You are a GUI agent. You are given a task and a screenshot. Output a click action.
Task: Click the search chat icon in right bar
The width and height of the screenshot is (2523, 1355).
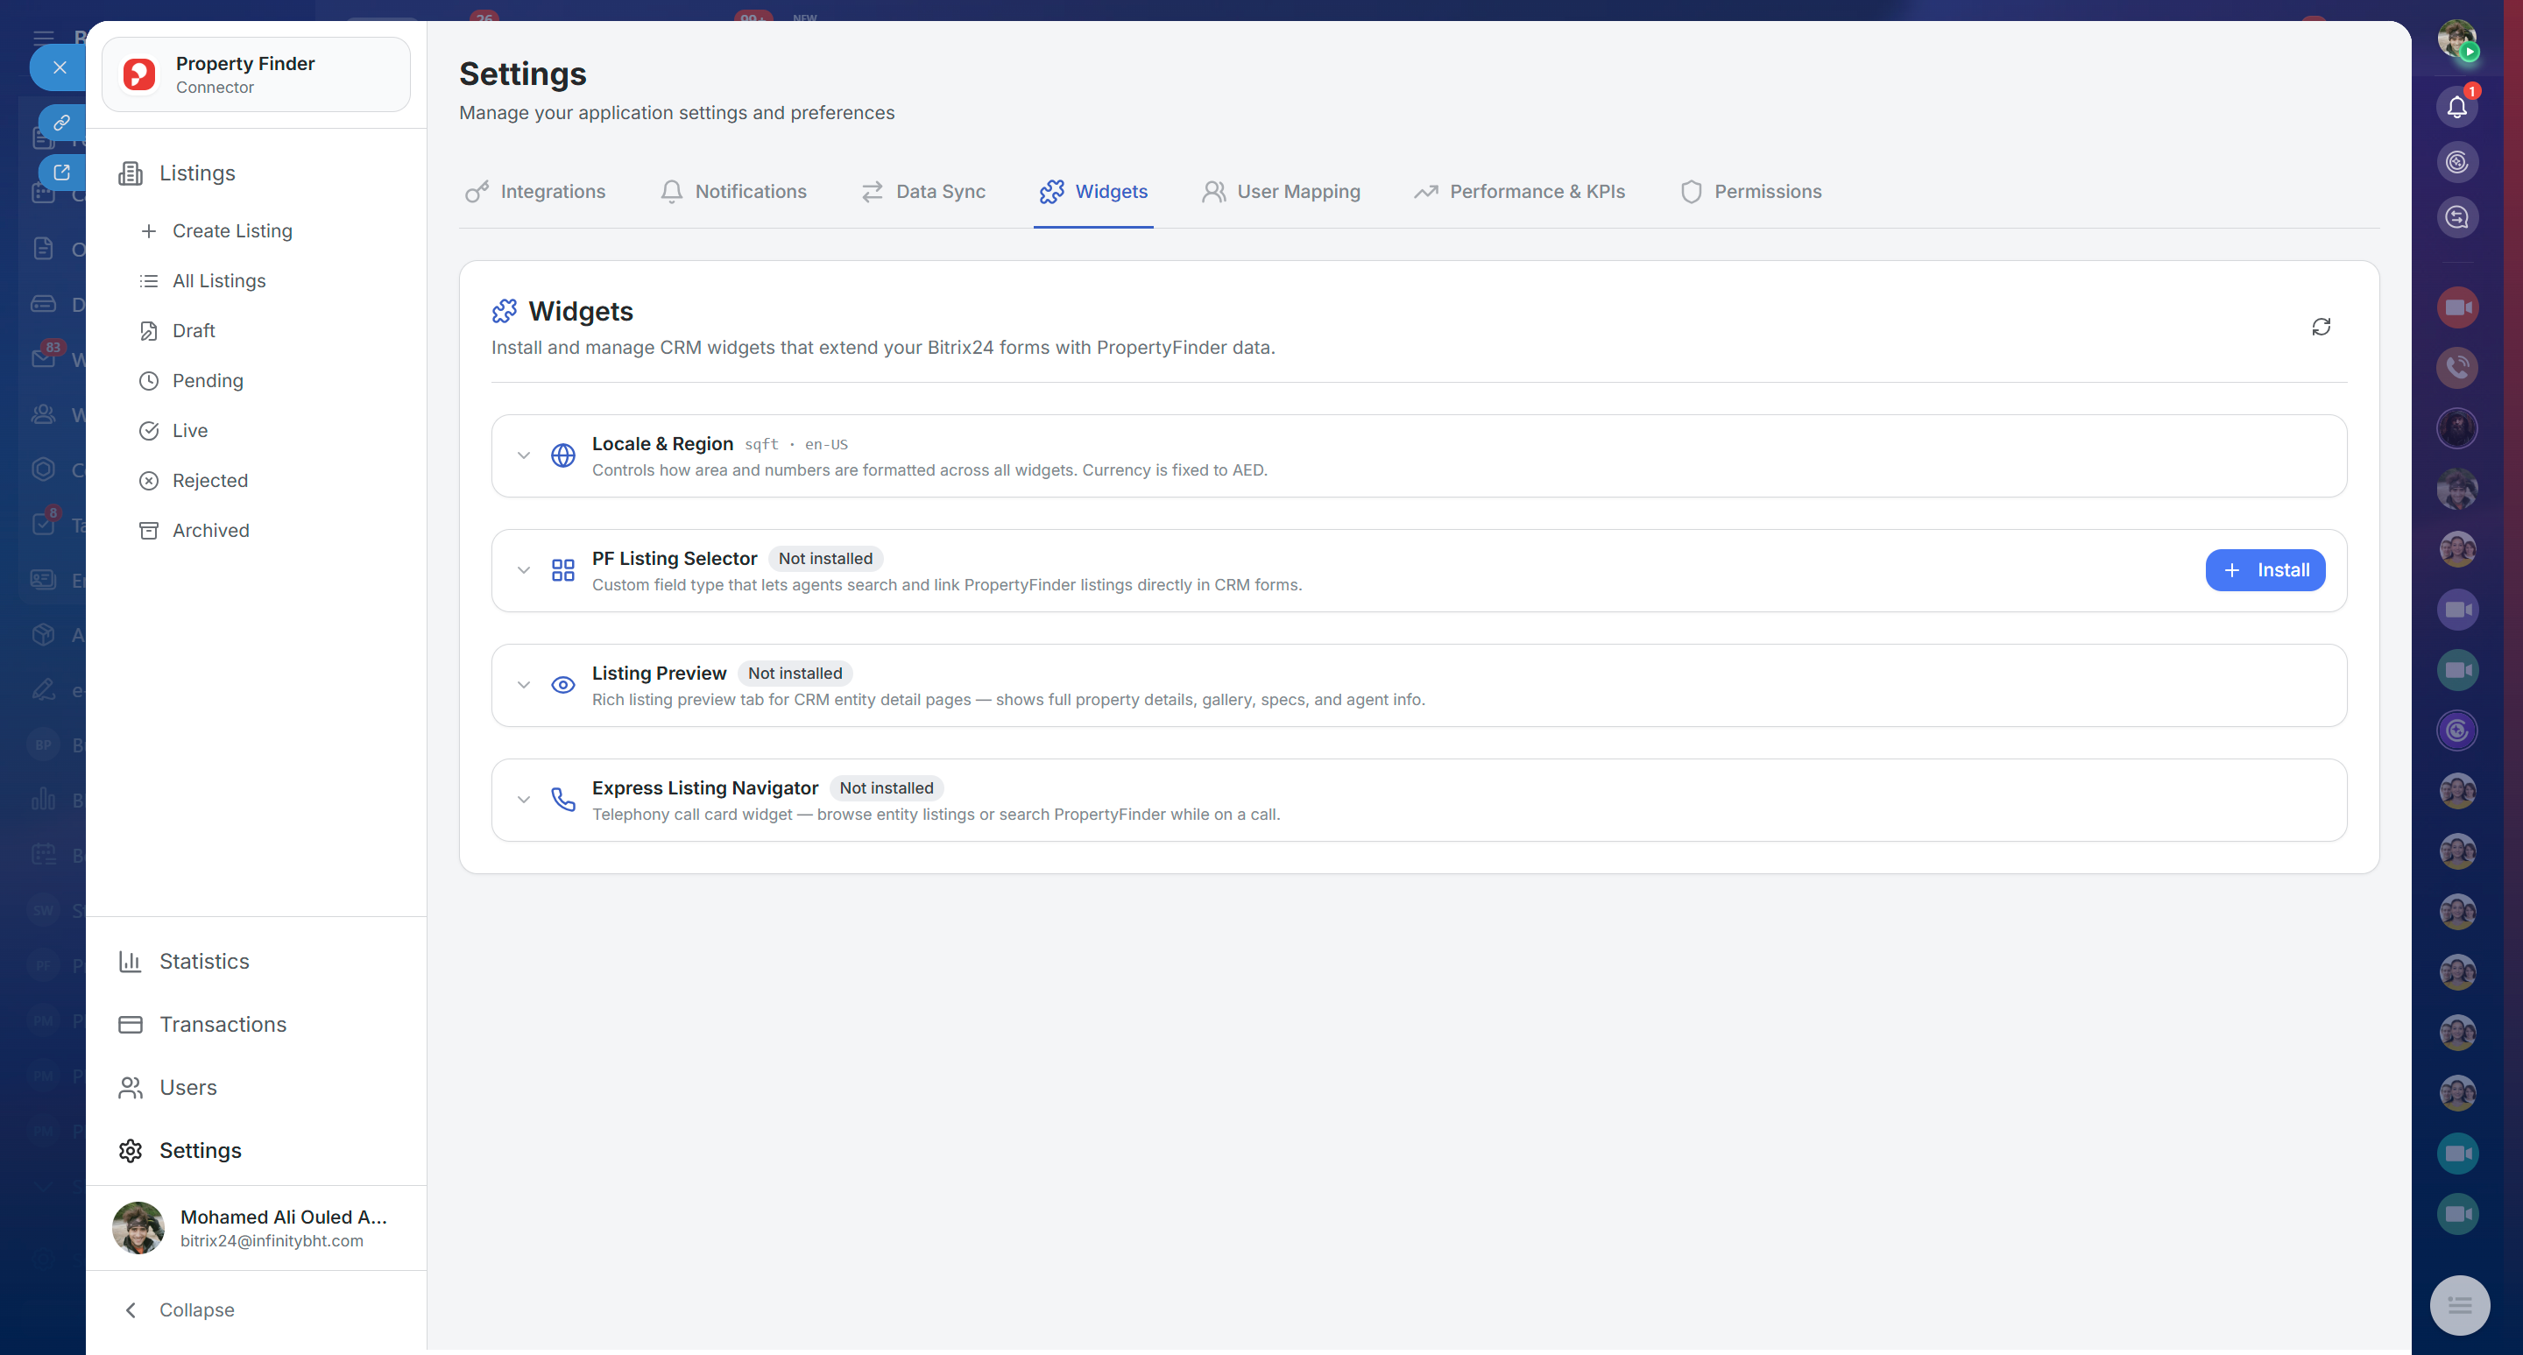(2456, 217)
